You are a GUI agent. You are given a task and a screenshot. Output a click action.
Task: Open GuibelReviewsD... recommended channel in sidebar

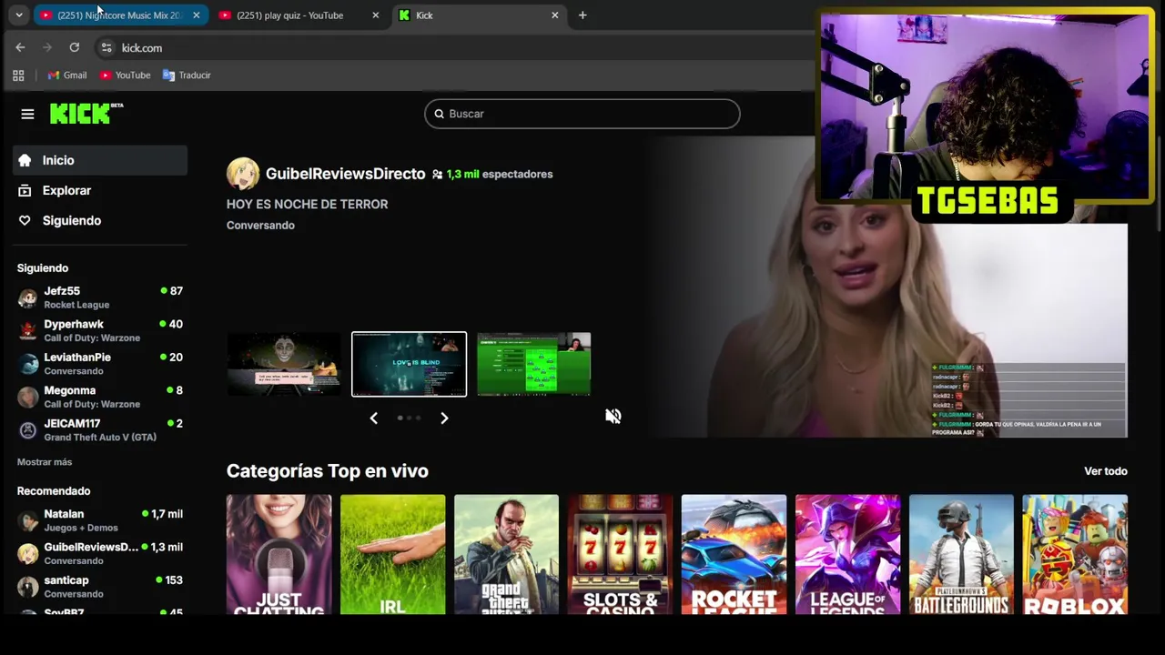100,553
